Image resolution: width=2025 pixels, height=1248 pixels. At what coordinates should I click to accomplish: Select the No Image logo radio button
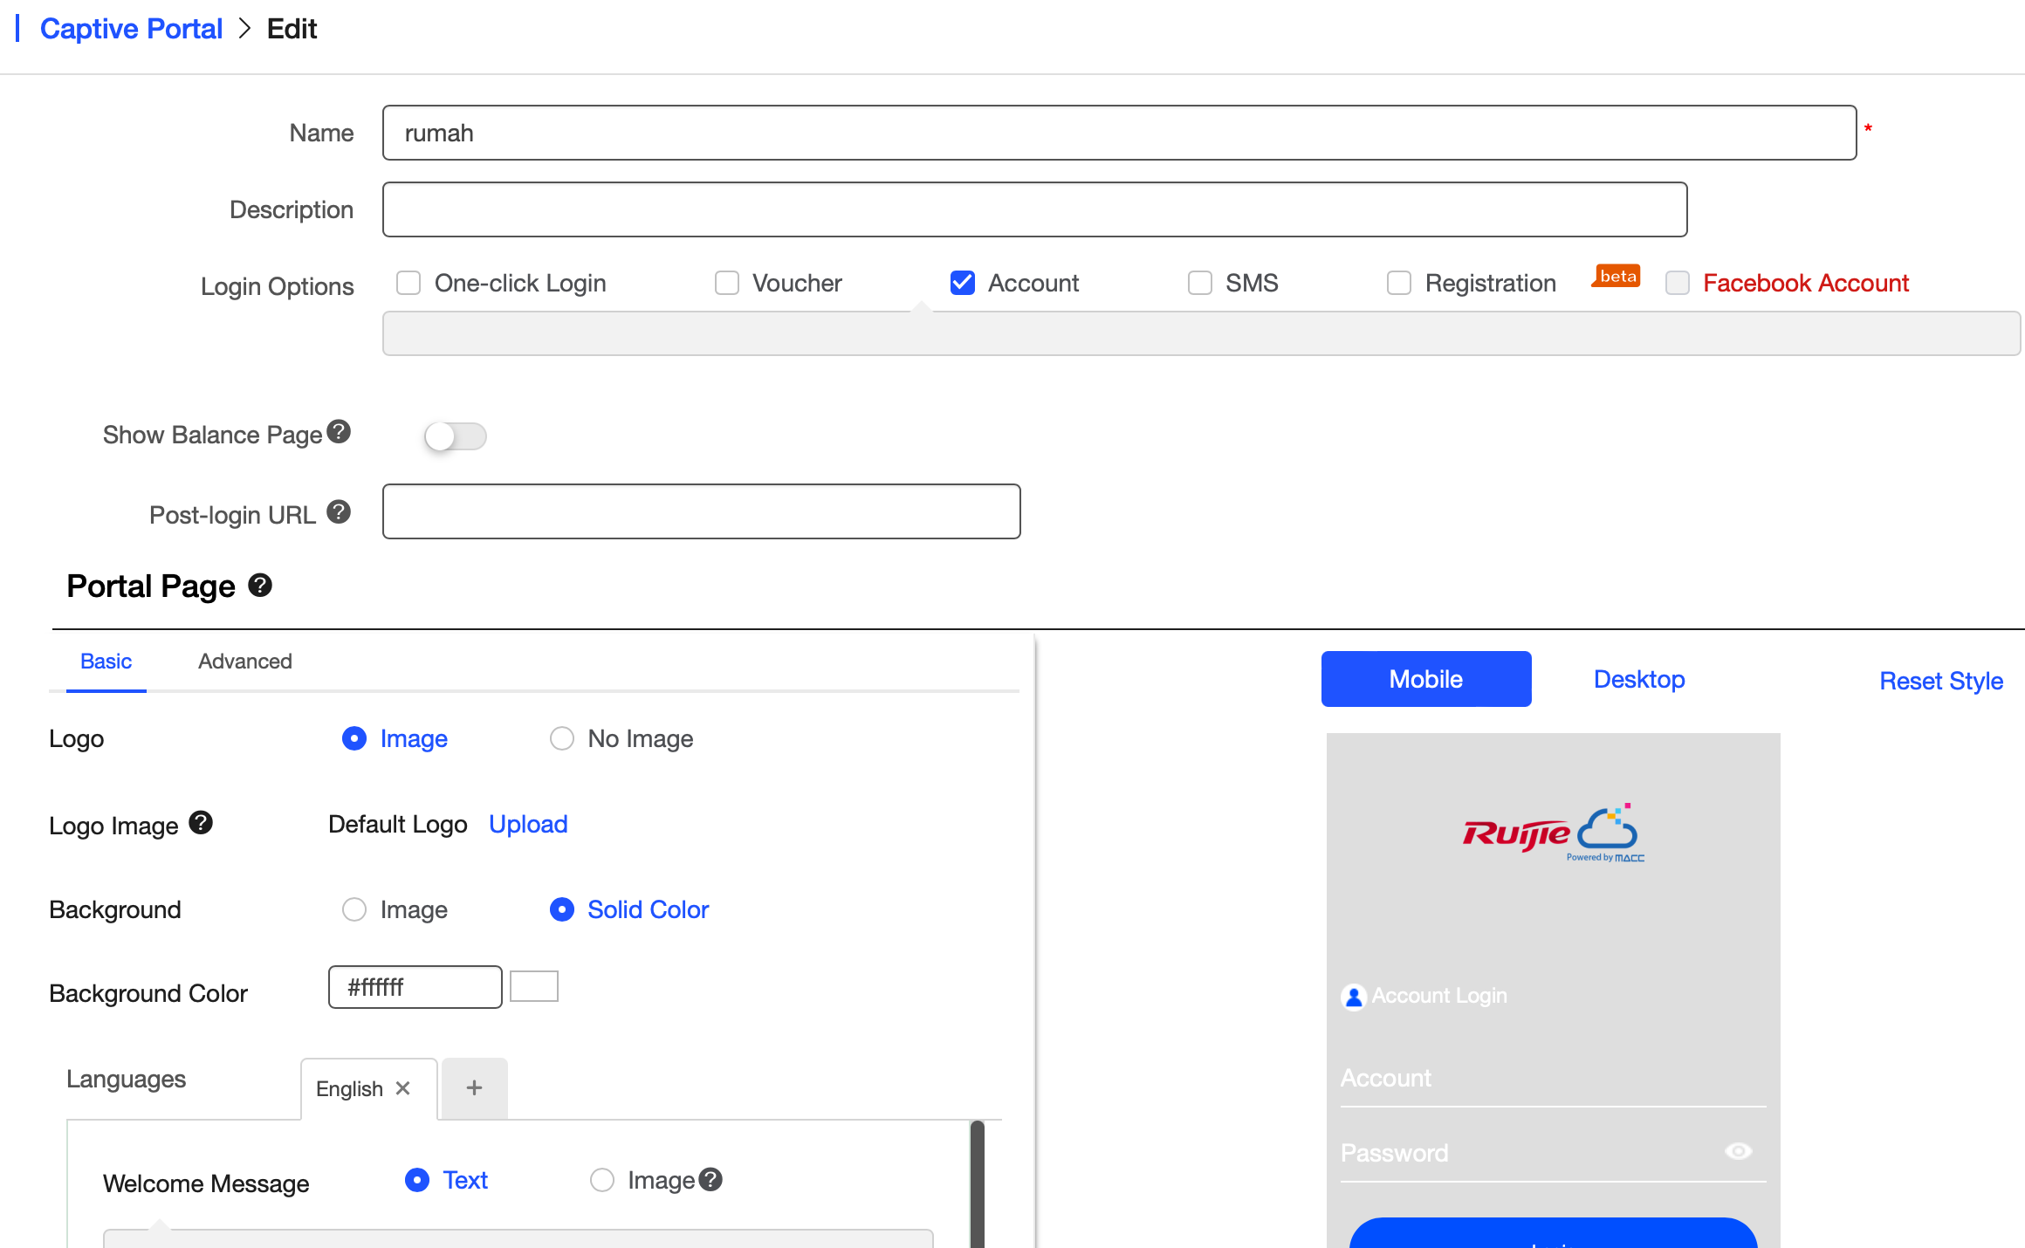click(x=562, y=738)
